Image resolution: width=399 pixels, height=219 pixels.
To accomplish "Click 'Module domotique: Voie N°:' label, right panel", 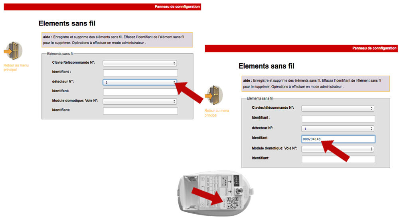I will [275, 148].
